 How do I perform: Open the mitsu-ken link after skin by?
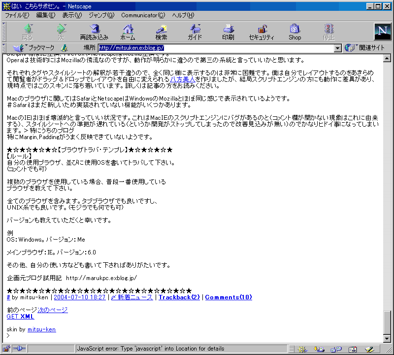pyautogui.click(x=42, y=329)
